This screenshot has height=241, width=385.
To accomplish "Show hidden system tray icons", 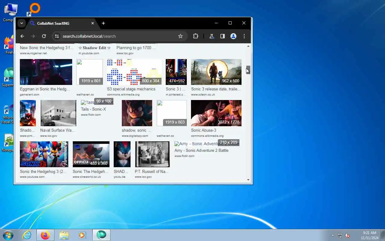I will click(x=333, y=235).
